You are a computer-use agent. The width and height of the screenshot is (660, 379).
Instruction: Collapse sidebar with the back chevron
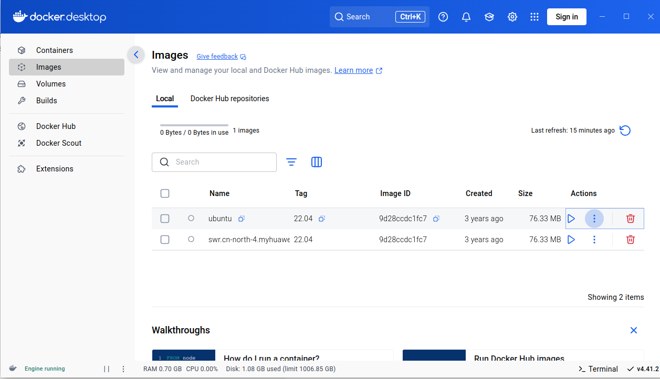(x=136, y=55)
